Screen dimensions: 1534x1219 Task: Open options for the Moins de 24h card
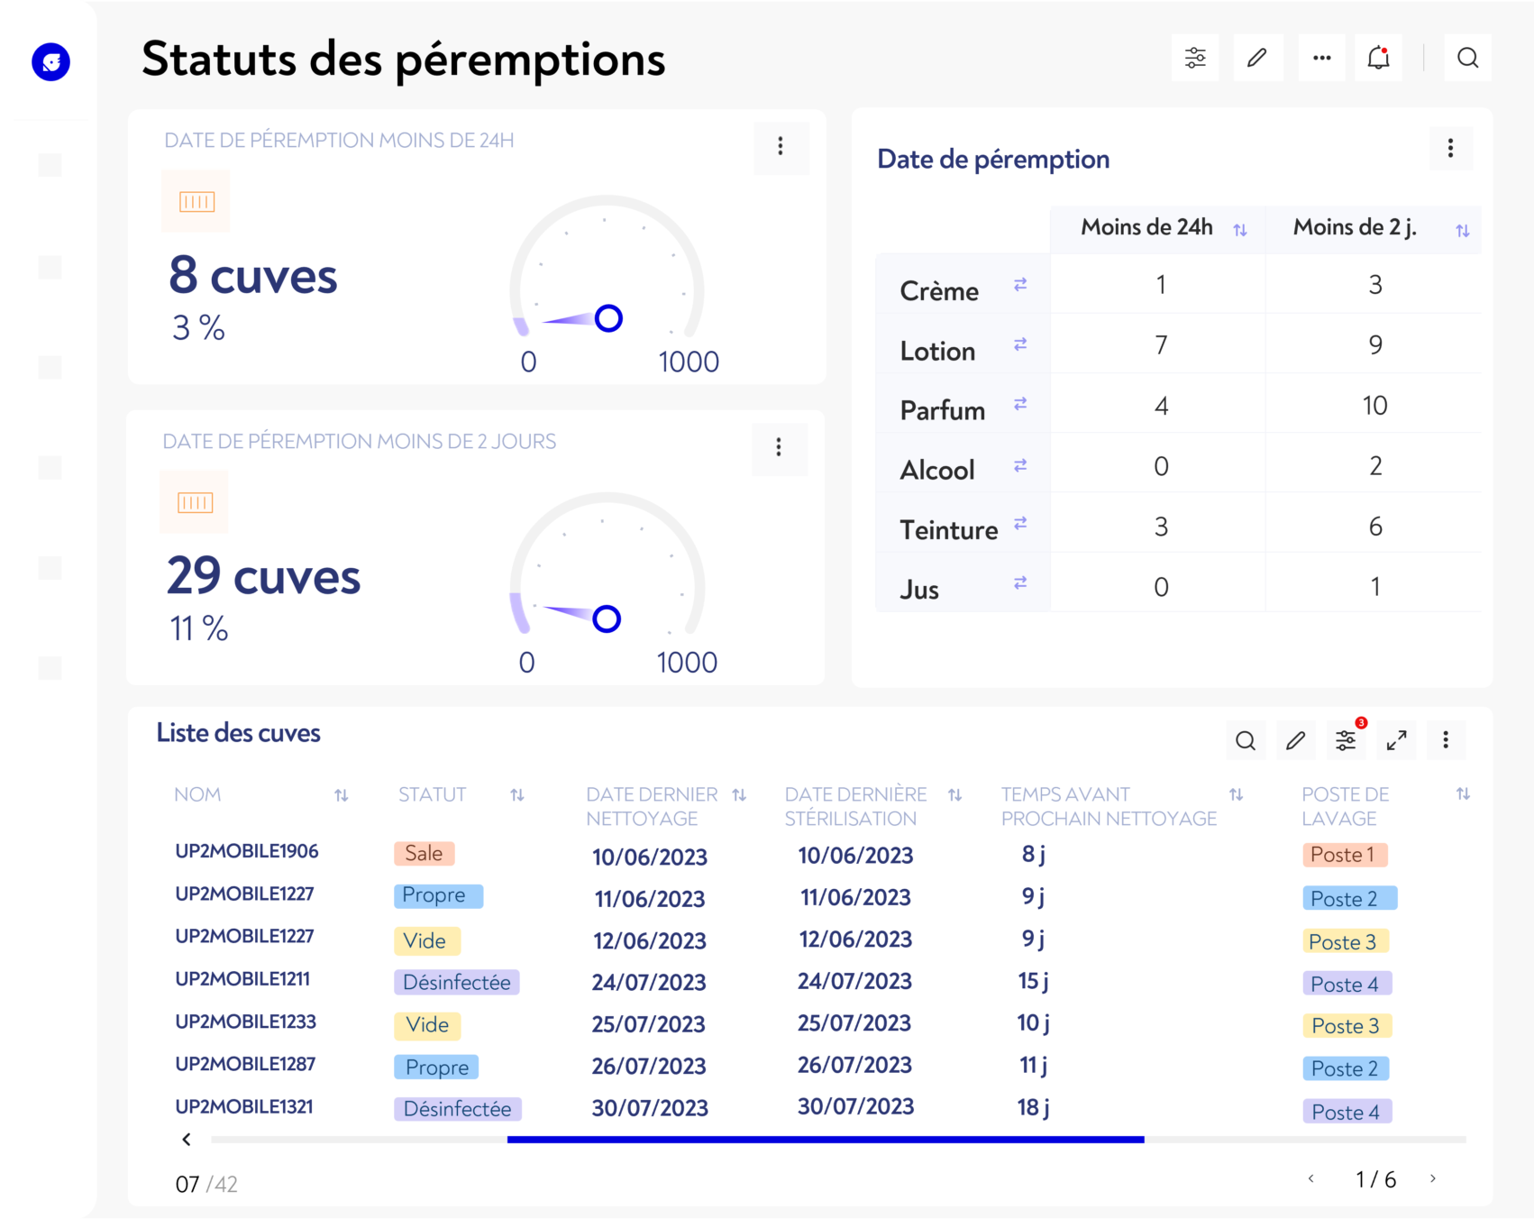tap(781, 147)
